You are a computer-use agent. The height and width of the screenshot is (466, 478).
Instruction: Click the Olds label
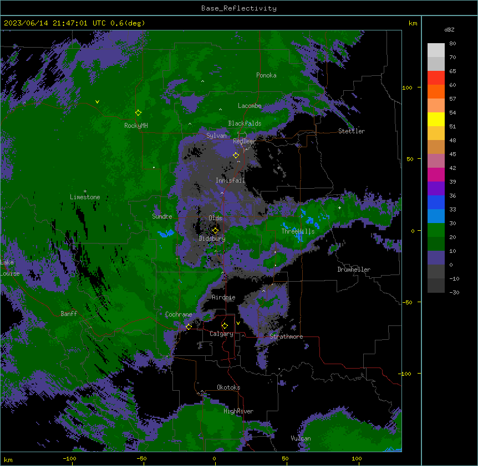(x=215, y=218)
